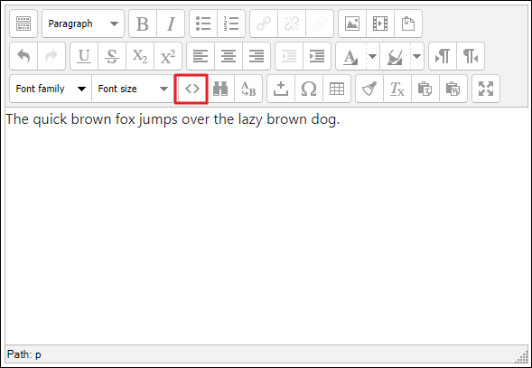This screenshot has height=368, width=532.
Task: Increase indent of the paragraph
Action: click(x=317, y=56)
